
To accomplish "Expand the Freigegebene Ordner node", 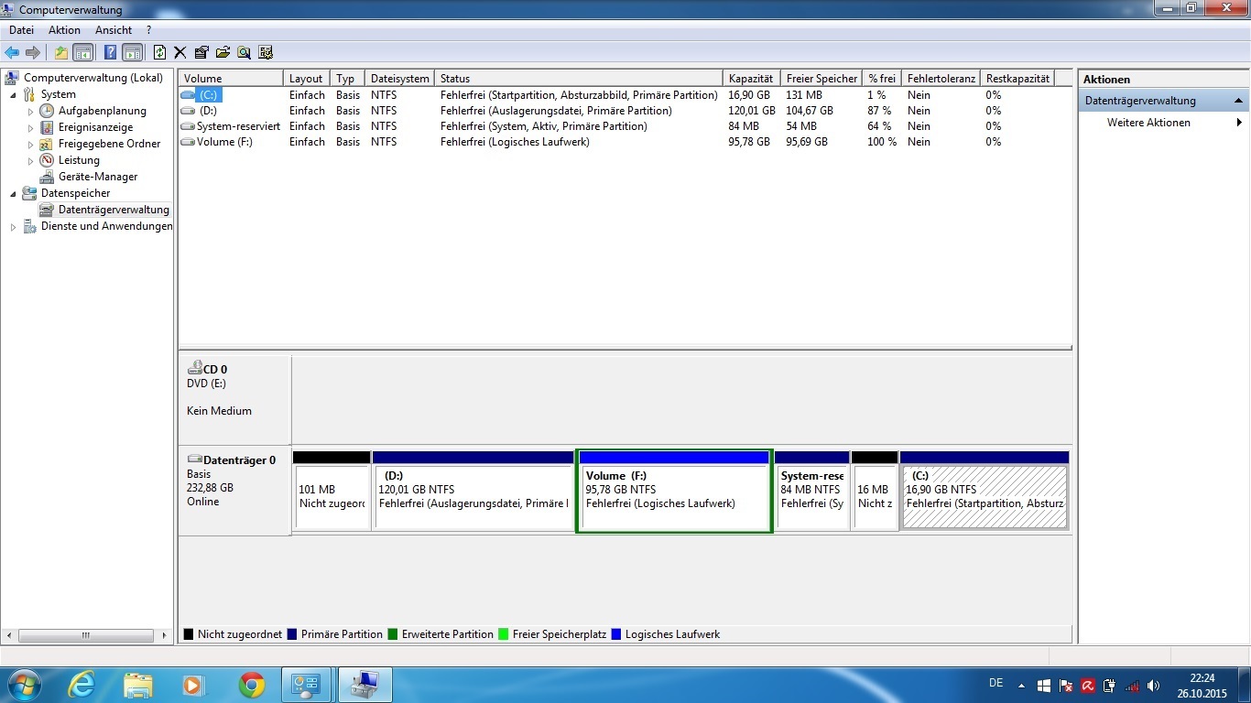I will coord(30,144).
